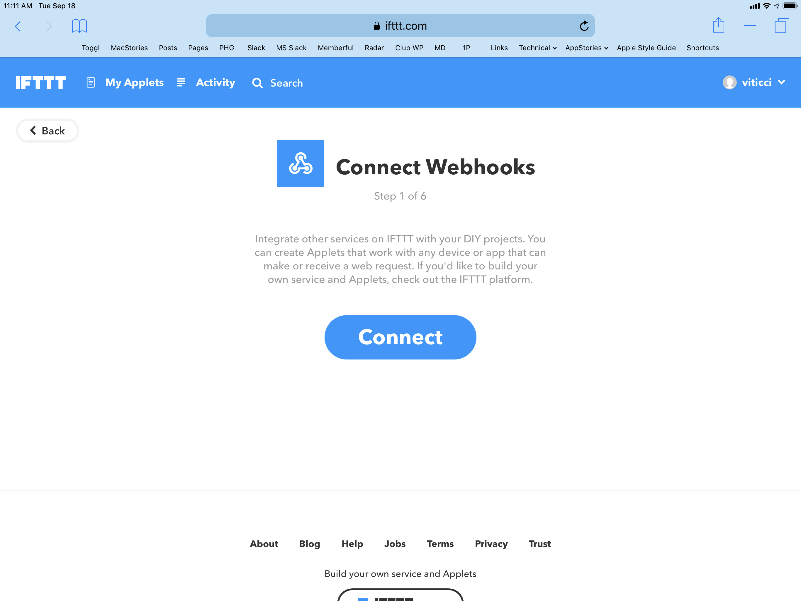801x601 pixels.
Task: Select the Slack bookmark
Action: click(x=255, y=48)
